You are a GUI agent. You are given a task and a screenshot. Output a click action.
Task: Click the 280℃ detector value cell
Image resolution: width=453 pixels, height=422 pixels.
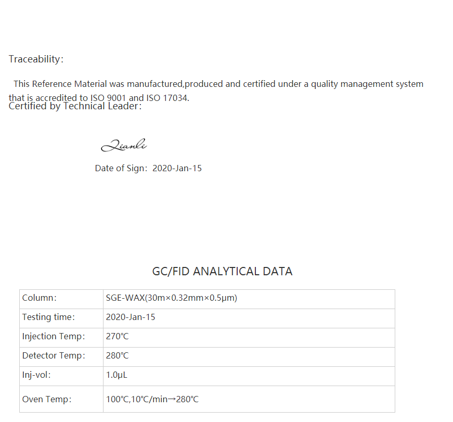pyautogui.click(x=249, y=357)
